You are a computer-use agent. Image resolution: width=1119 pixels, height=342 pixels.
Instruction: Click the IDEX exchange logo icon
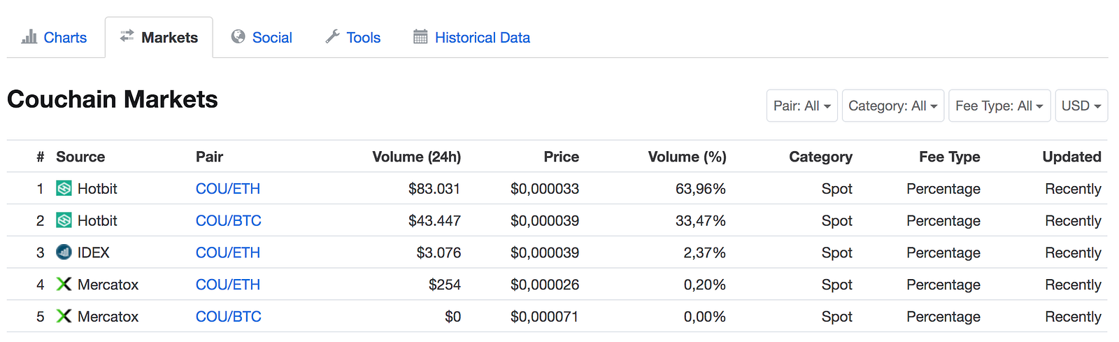tap(64, 252)
